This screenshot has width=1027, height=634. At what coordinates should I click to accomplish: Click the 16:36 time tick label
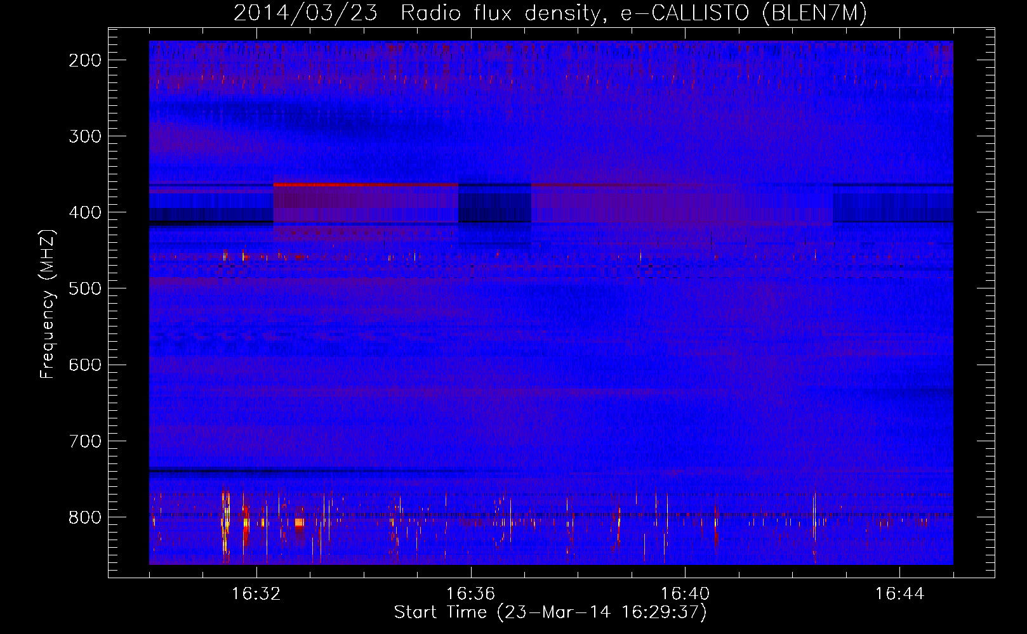click(x=470, y=594)
